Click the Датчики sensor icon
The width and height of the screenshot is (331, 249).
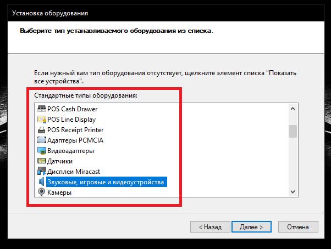[x=42, y=161]
